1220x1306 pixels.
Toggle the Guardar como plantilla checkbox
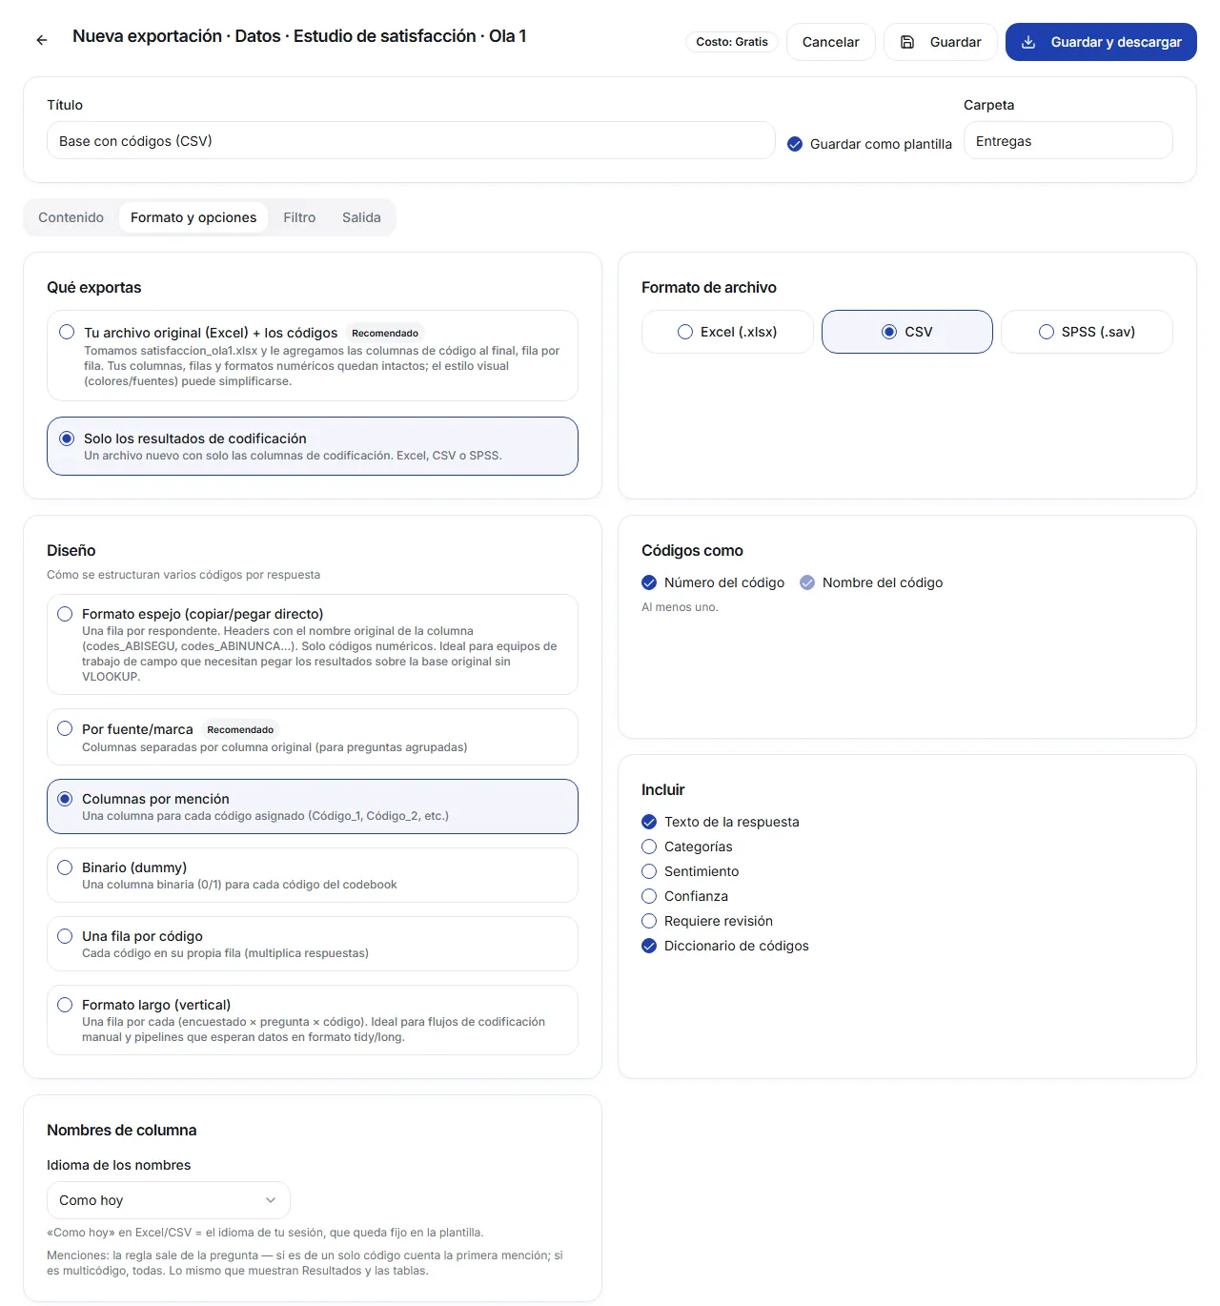[795, 144]
